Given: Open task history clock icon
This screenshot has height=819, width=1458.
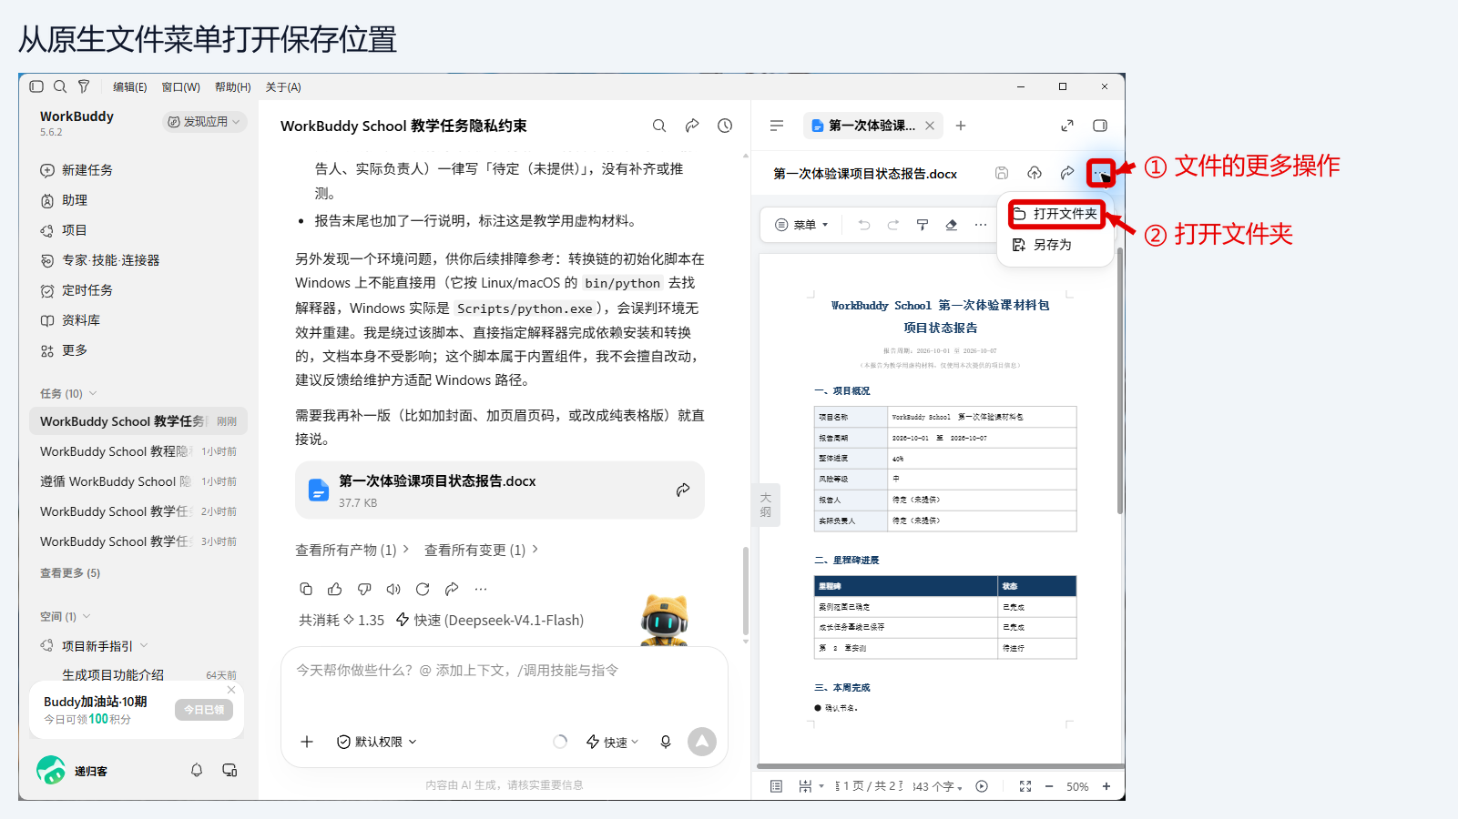Looking at the screenshot, I should (725, 126).
